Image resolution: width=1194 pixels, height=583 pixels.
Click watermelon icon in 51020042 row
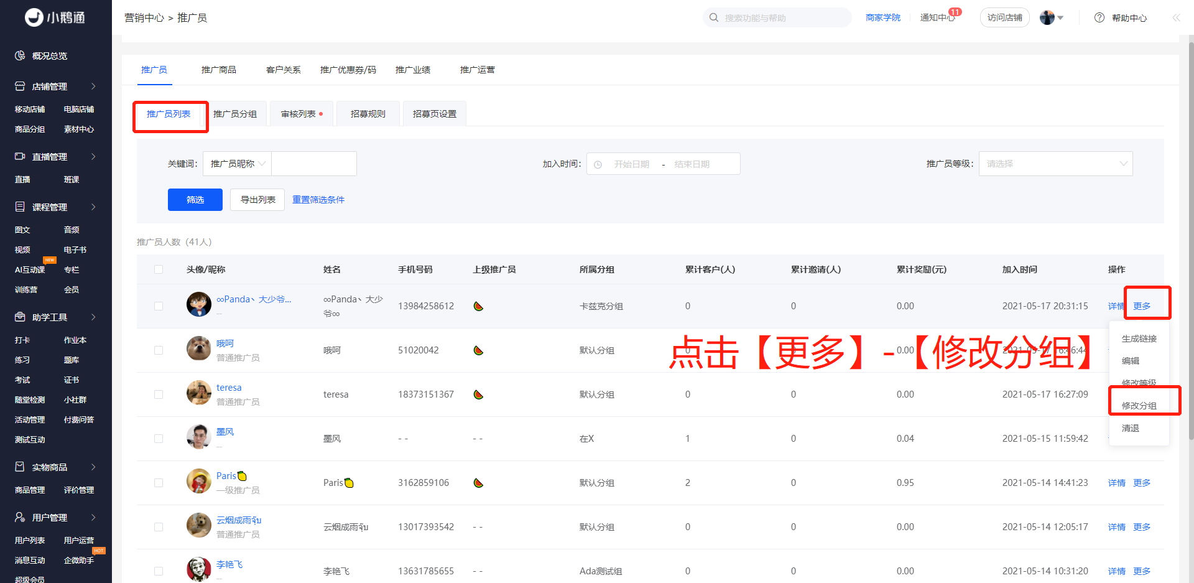click(478, 350)
